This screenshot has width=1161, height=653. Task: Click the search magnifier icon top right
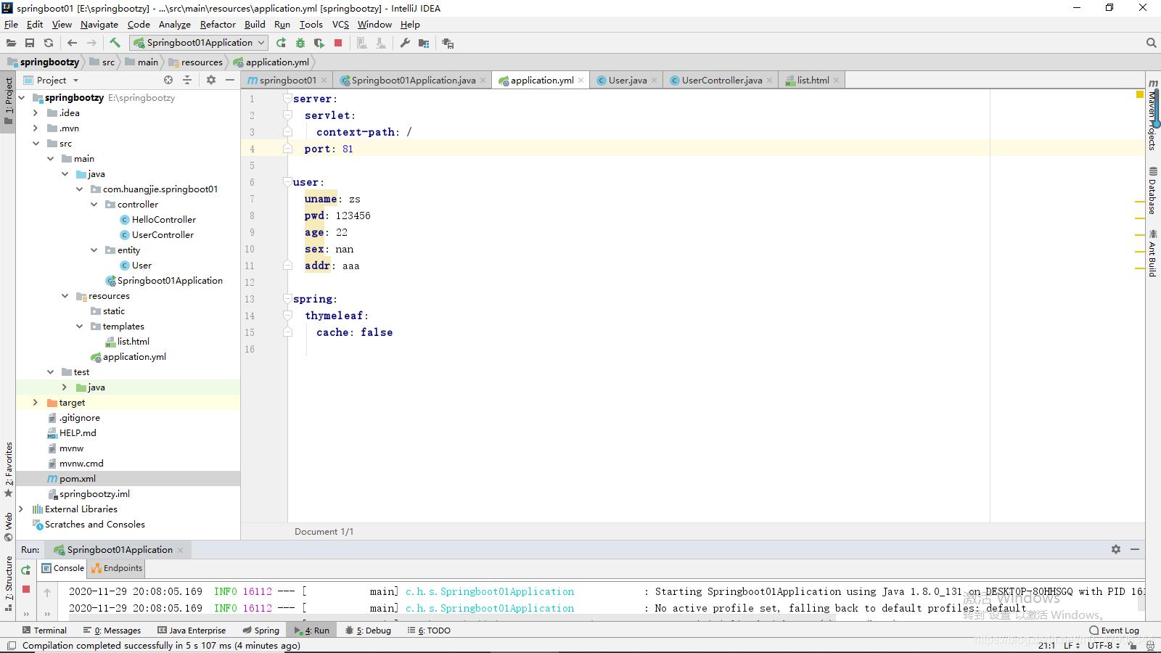click(x=1151, y=43)
